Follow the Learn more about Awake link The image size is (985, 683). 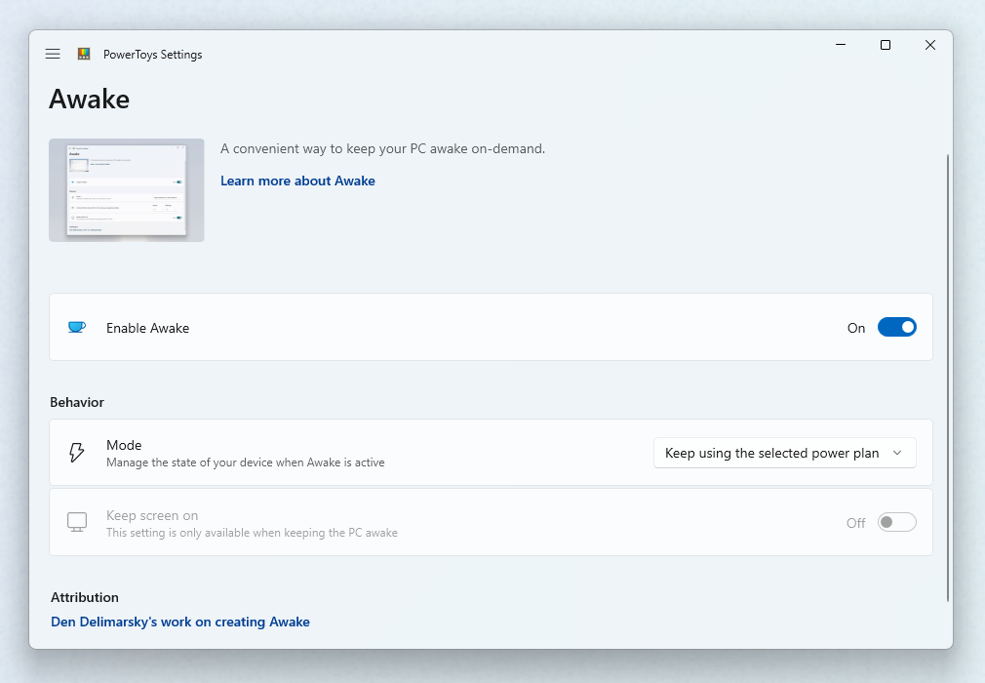point(297,181)
